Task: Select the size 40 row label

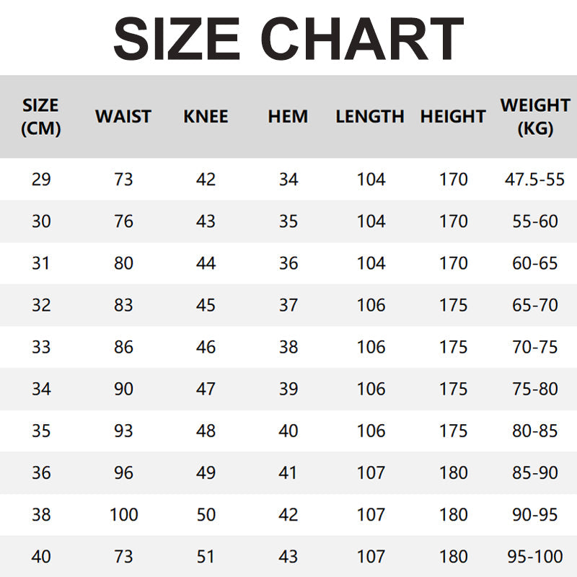Action: [x=41, y=557]
